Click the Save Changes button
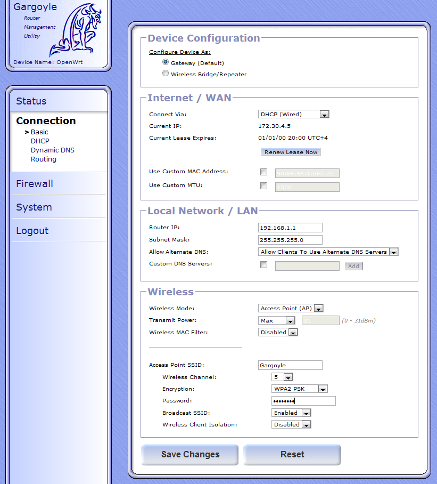This screenshot has height=484, width=437. (x=190, y=455)
